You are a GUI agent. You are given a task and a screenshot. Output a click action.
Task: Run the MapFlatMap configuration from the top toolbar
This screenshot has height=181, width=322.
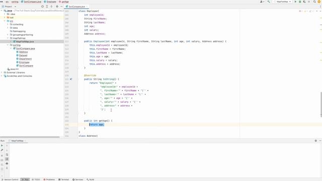[x=295, y=2]
